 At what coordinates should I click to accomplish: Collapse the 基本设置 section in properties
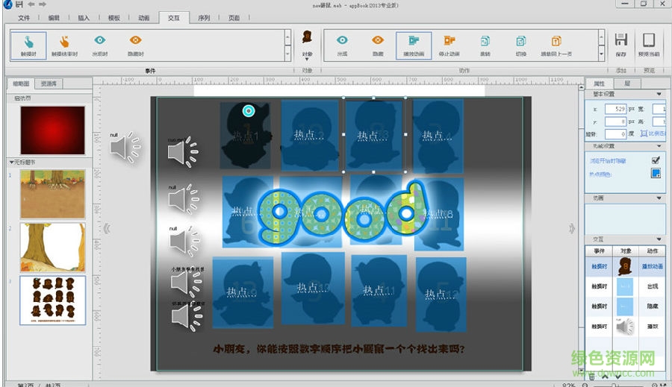[659, 94]
